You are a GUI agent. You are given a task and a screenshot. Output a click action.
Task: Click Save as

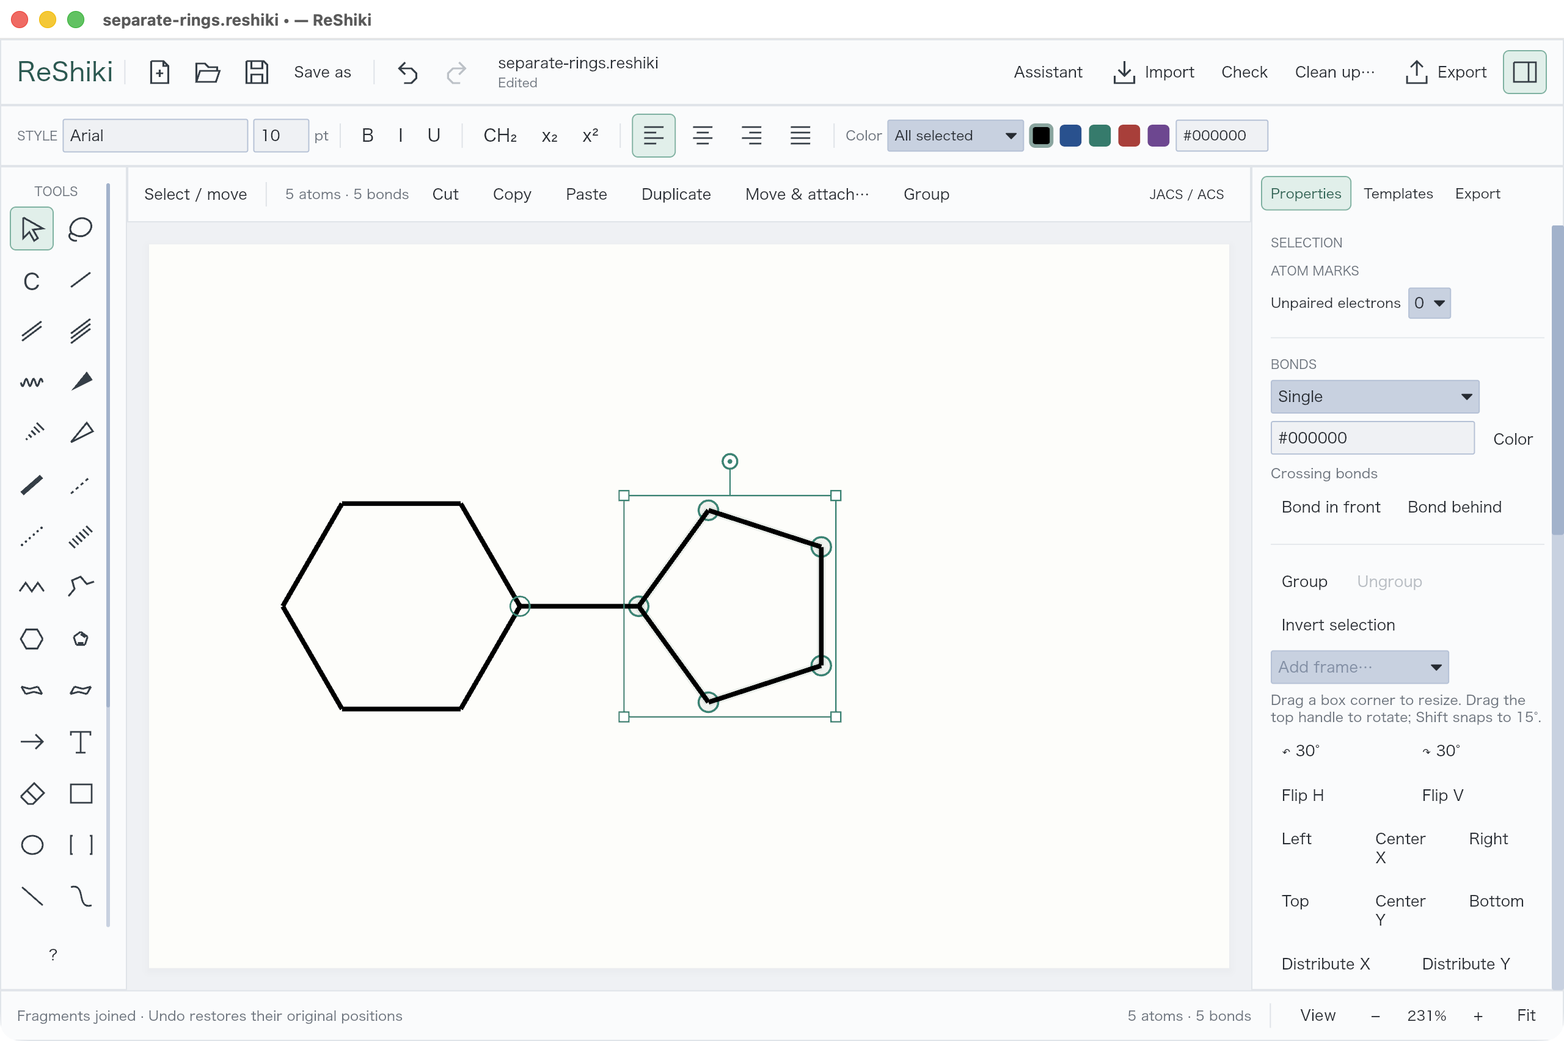click(x=322, y=71)
